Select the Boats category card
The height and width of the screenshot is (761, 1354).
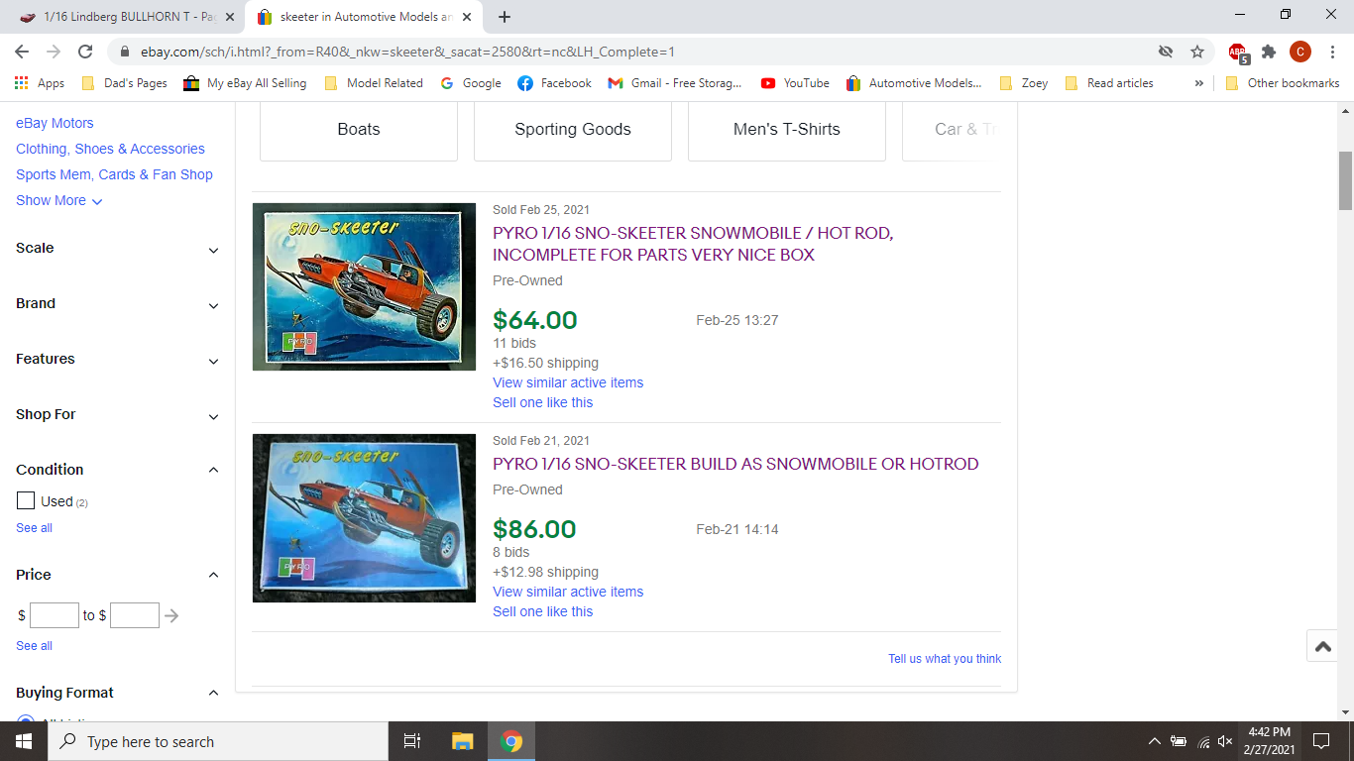coord(359,130)
